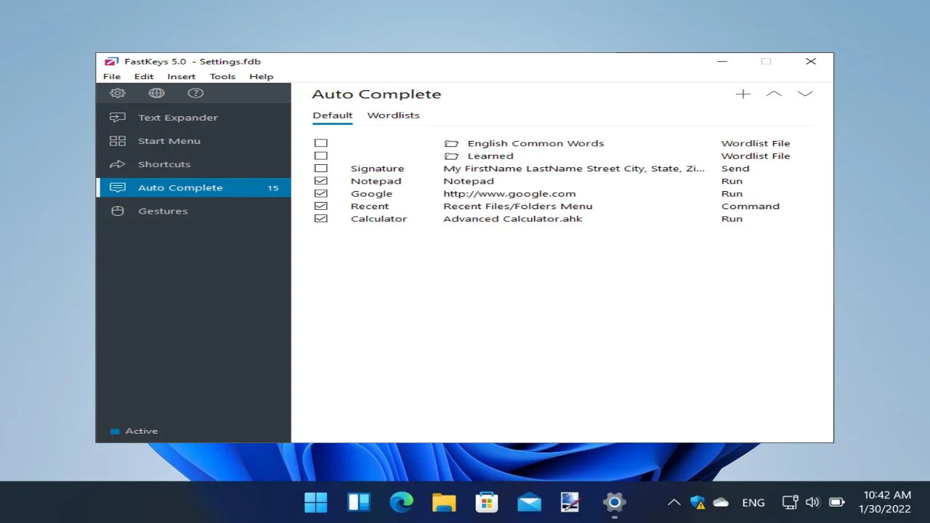Screen dimensions: 930x523
Task: Switch to the Wordlists tab
Action: pyautogui.click(x=393, y=115)
